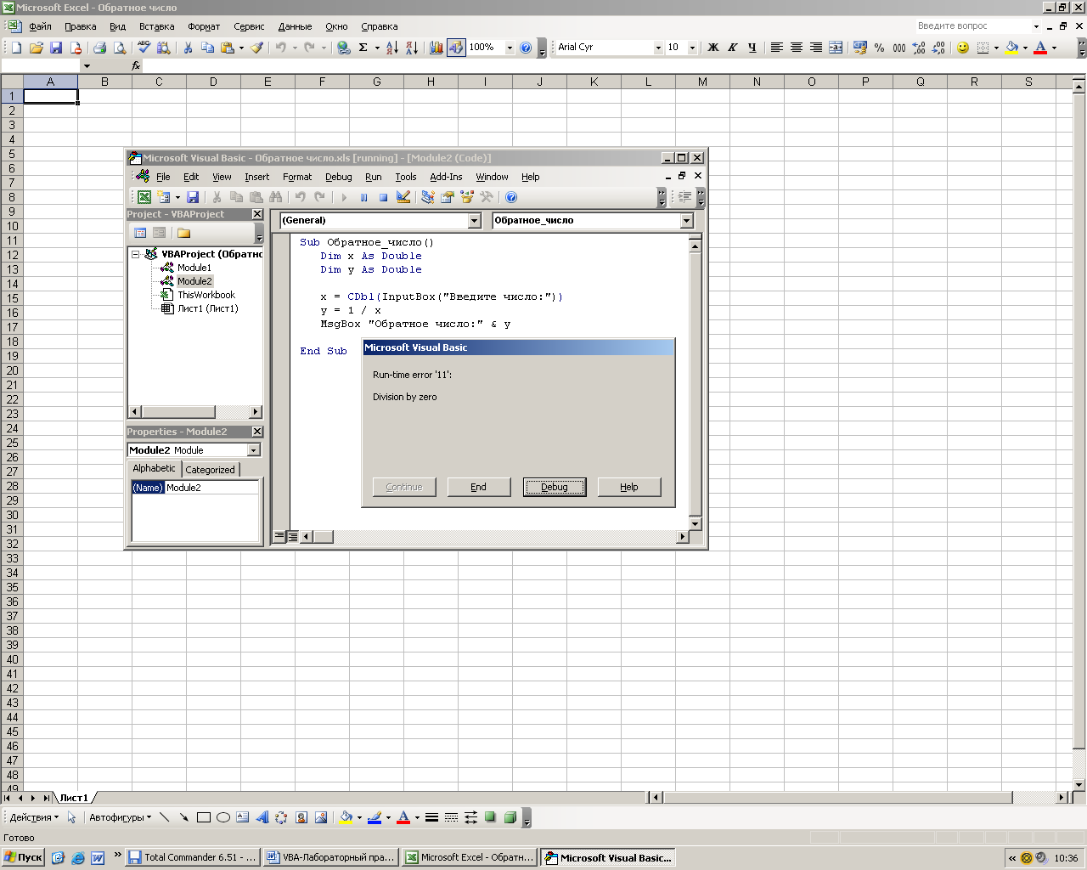Click the Chart Wizard icon

click(x=436, y=48)
